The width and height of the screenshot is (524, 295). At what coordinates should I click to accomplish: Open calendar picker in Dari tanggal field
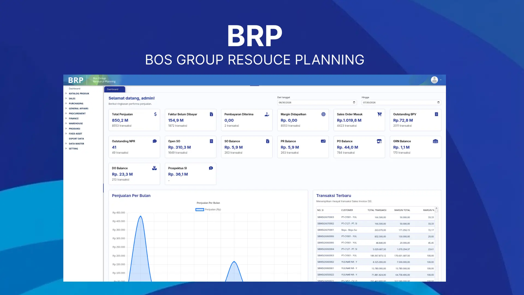[354, 102]
